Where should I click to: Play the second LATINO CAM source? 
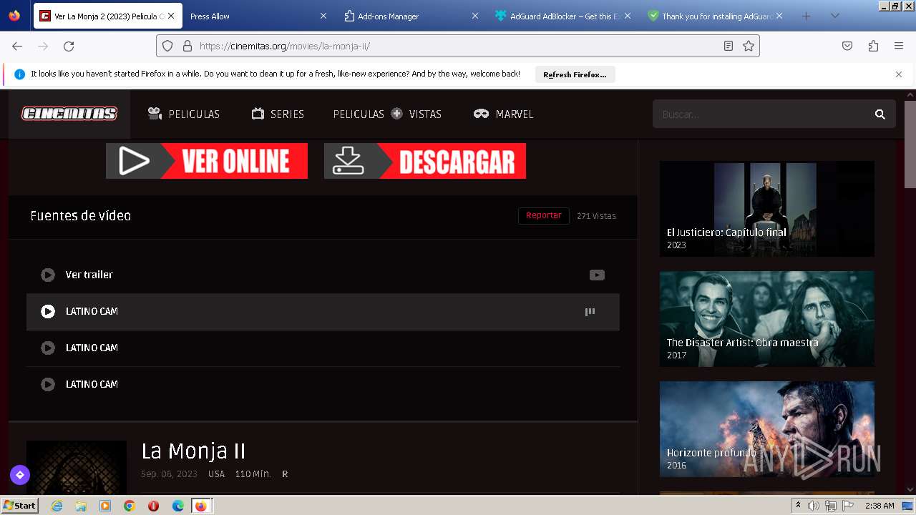(48, 348)
